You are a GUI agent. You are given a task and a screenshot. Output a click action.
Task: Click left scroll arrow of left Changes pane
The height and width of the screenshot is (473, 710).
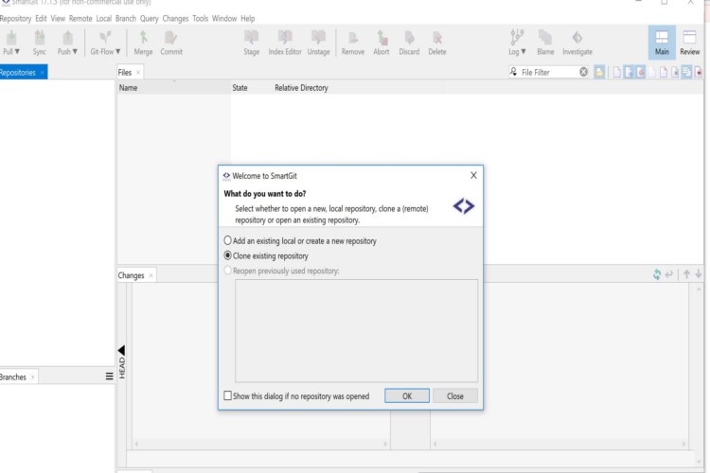136,444
